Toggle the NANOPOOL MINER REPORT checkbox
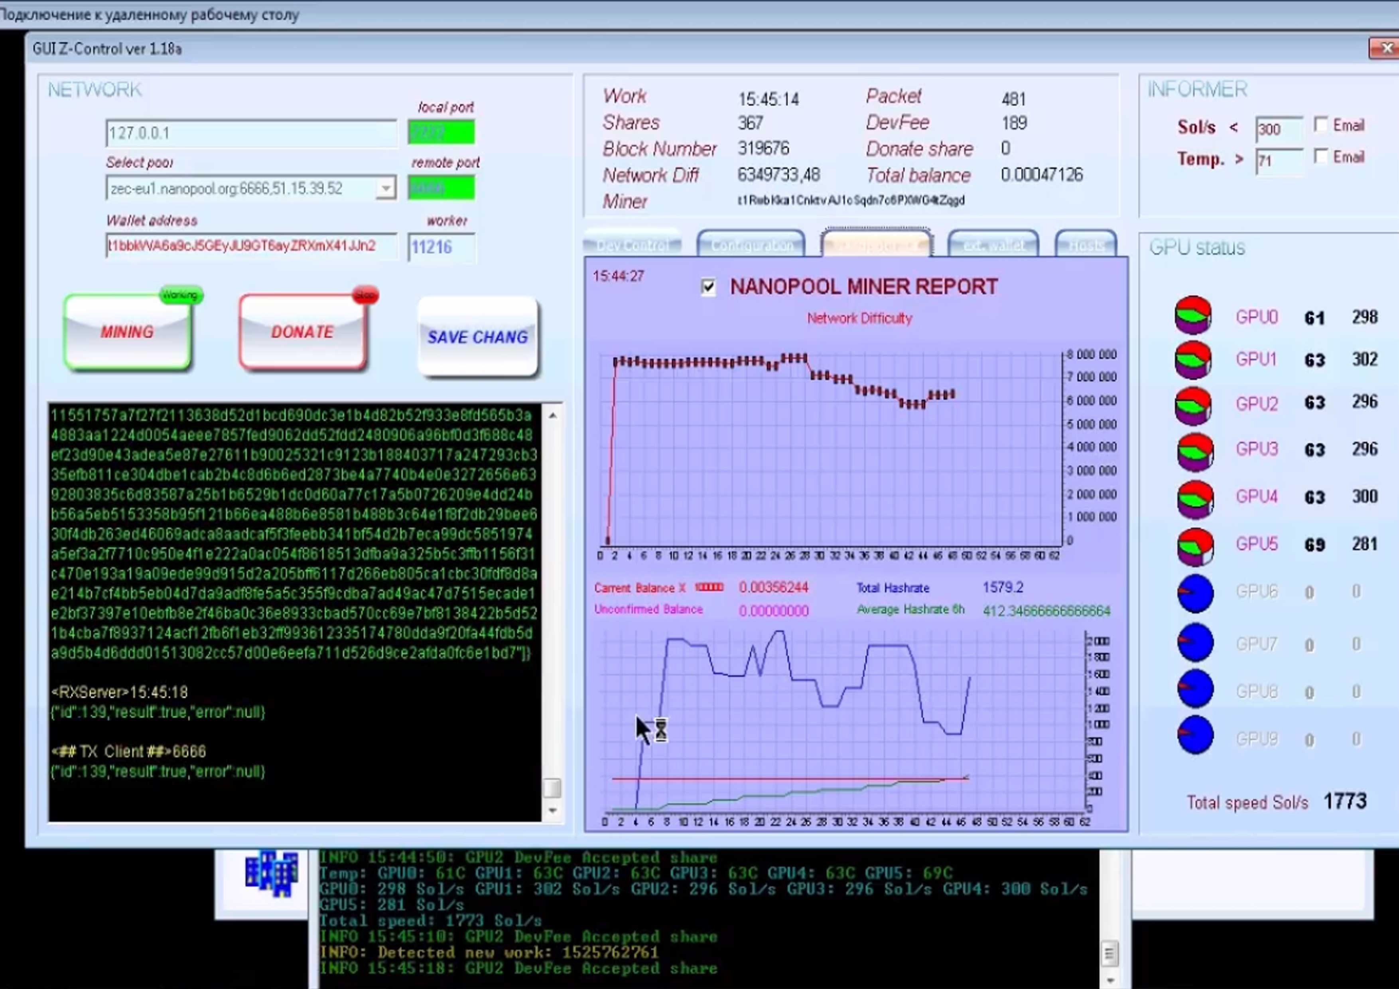The height and width of the screenshot is (989, 1399). (x=708, y=287)
